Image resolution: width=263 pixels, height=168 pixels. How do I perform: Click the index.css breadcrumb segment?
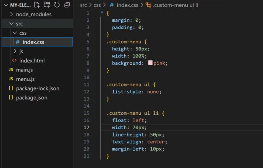(x=127, y=5)
